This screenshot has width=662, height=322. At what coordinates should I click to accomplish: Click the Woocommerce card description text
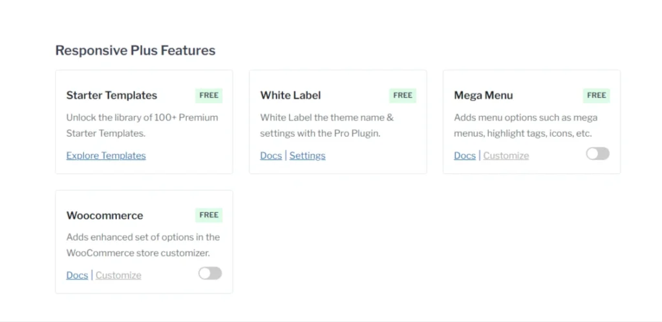click(143, 245)
